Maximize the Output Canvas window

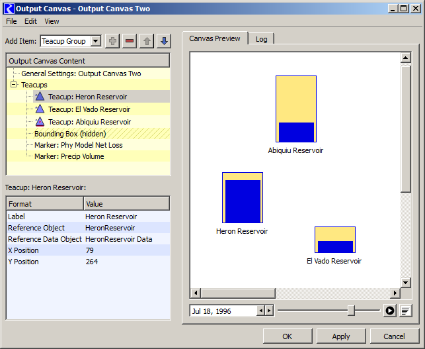[404, 9]
